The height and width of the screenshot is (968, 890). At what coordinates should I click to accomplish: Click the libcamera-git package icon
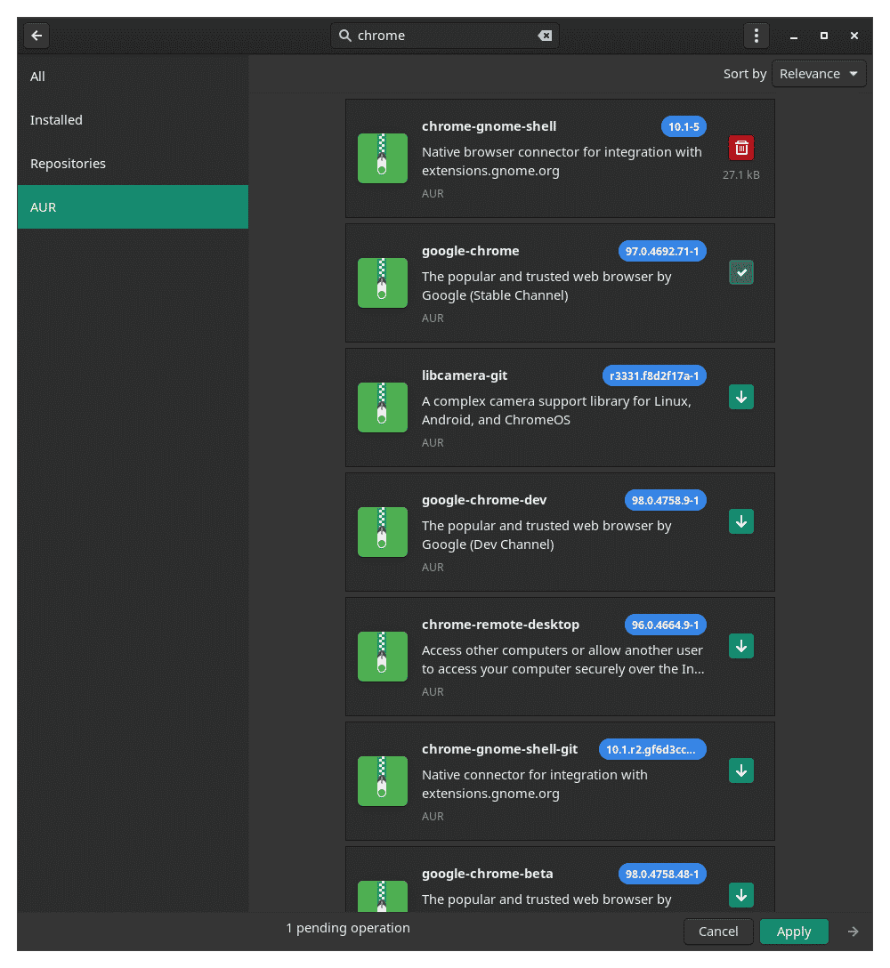click(383, 407)
